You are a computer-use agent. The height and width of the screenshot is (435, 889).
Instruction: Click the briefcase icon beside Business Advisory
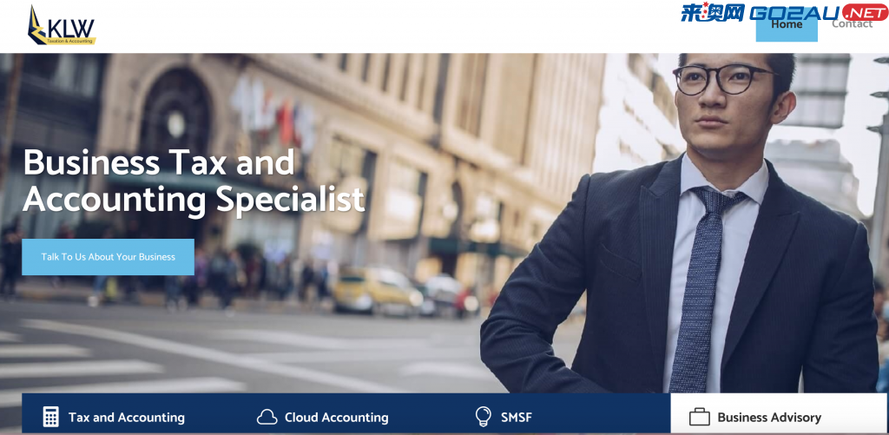(x=700, y=418)
